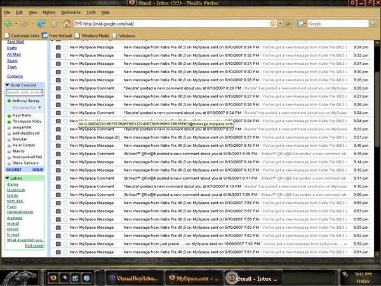The height and width of the screenshot is (286, 381).
Task: Select checkbox for 9:31 pm message
Action: (x=58, y=64)
